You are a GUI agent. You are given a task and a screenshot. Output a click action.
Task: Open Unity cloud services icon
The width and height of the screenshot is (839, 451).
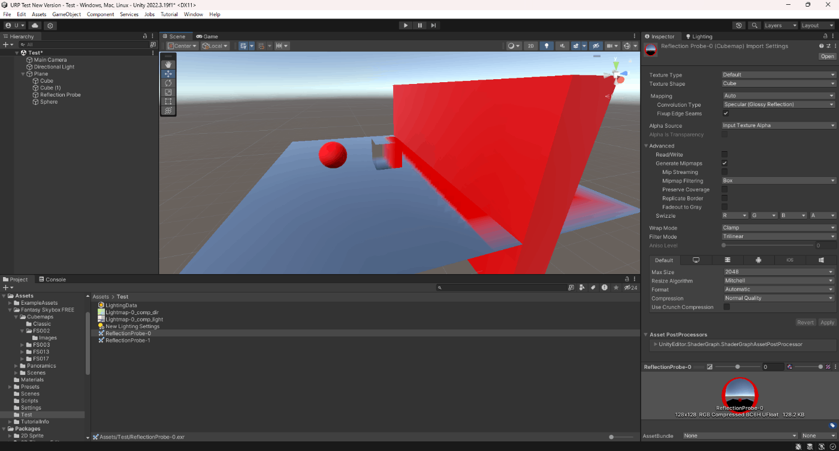click(35, 26)
